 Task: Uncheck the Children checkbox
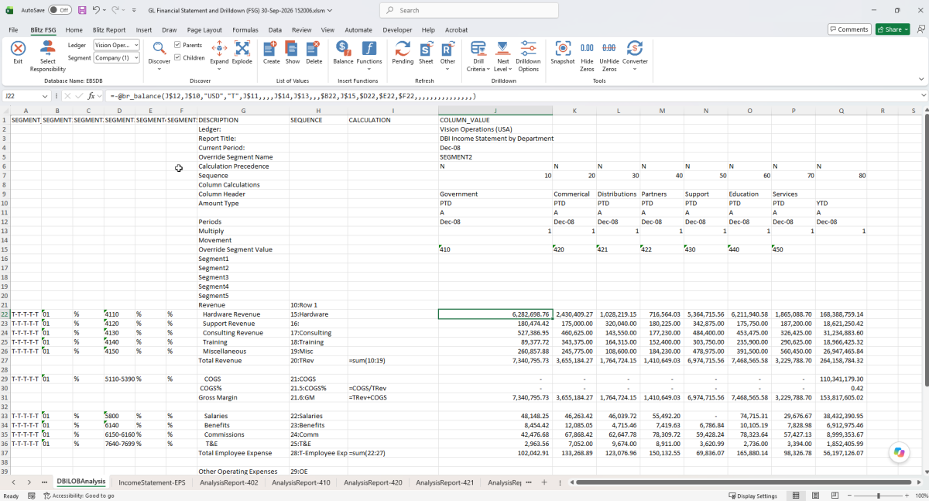(178, 57)
